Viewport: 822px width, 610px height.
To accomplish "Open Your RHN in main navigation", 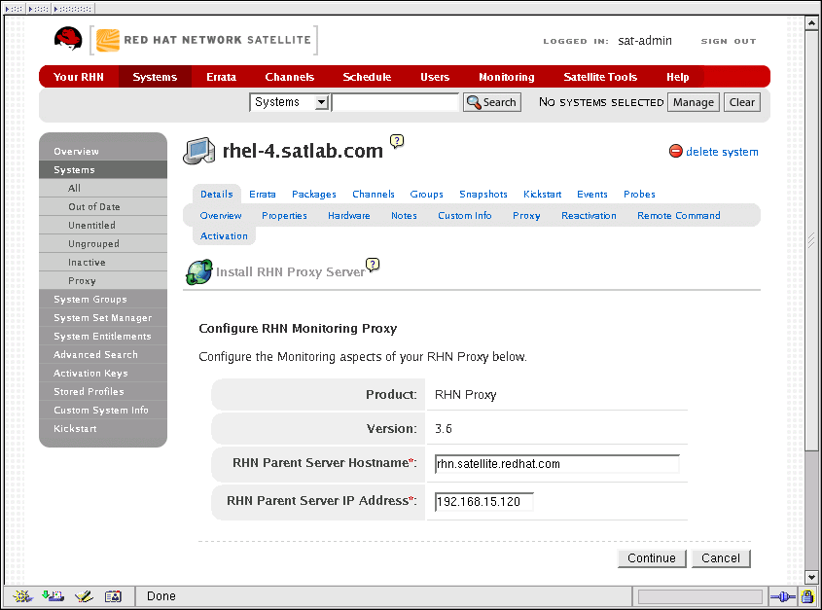I will pos(79,77).
